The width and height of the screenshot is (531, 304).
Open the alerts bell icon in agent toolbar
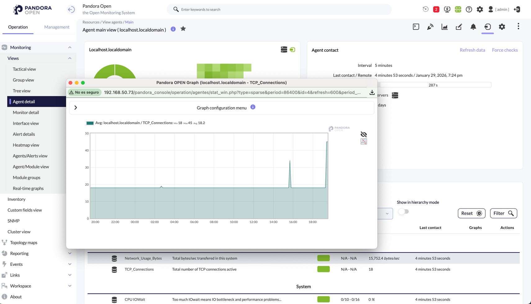coord(473,27)
